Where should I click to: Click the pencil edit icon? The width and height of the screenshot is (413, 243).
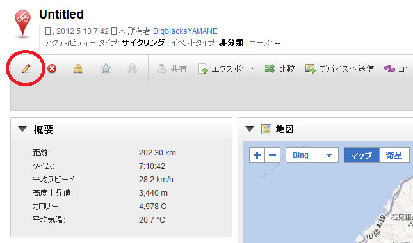[26, 68]
